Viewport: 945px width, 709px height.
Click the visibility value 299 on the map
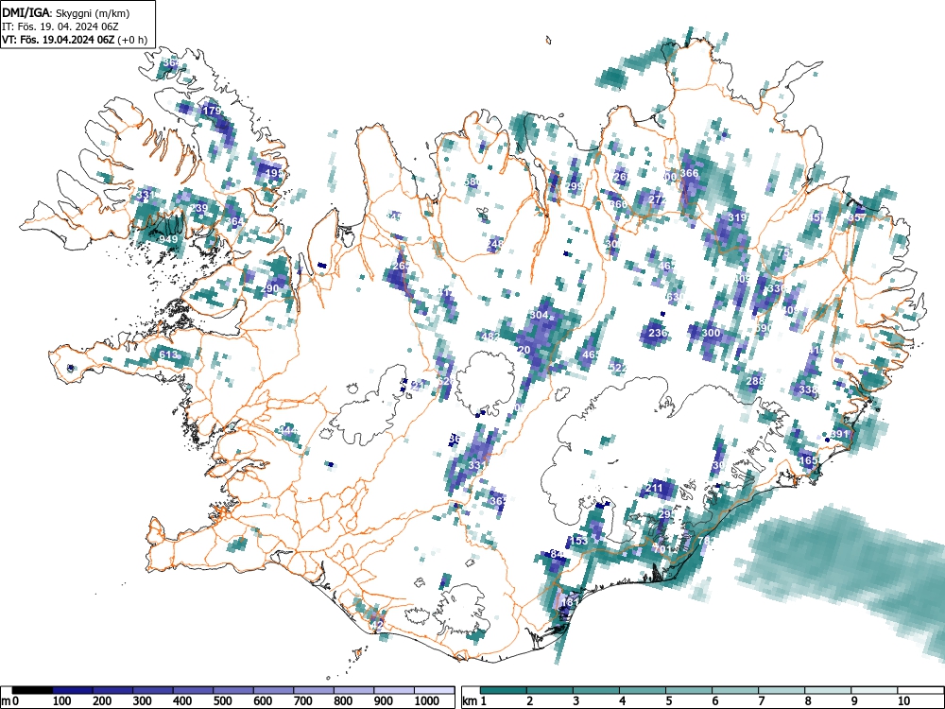575,186
